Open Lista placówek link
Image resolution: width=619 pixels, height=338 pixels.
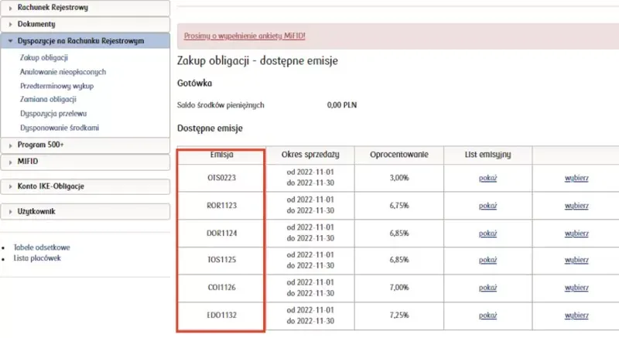coord(37,258)
